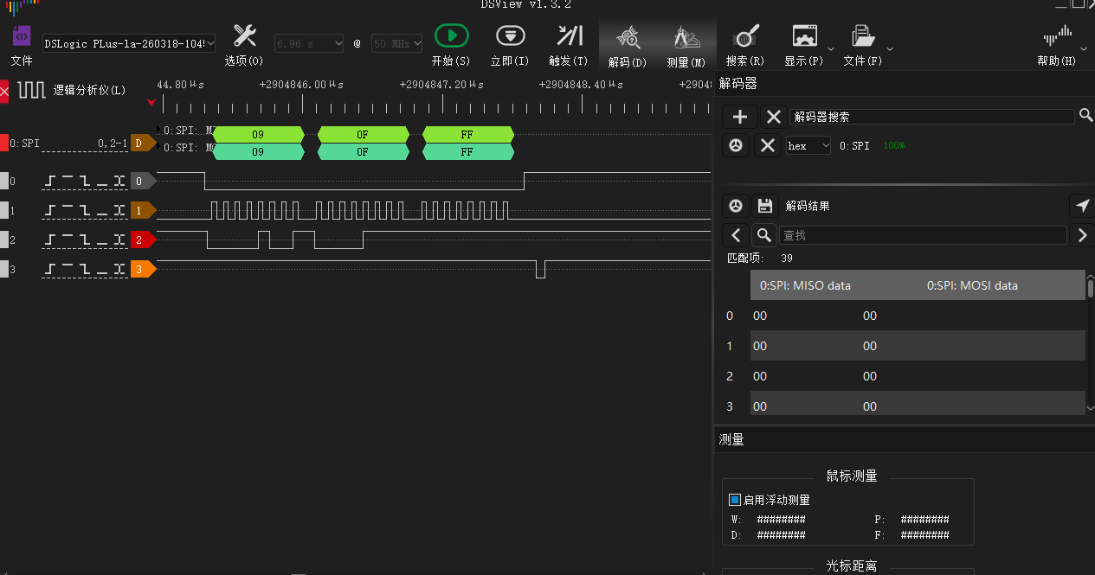Viewport: 1095px width, 575px height.
Task: Open the 文件 purple file icon menu
Action: (x=22, y=36)
